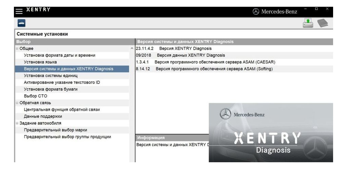Select Предварительный выбор марки item
This screenshot has width=347, height=169.
coord(72,130)
